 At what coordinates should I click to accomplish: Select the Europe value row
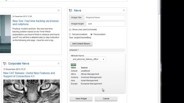point(86,84)
